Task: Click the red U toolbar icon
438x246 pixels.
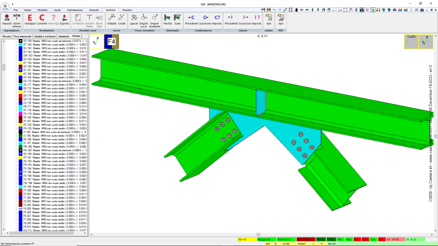Action: pos(367,10)
